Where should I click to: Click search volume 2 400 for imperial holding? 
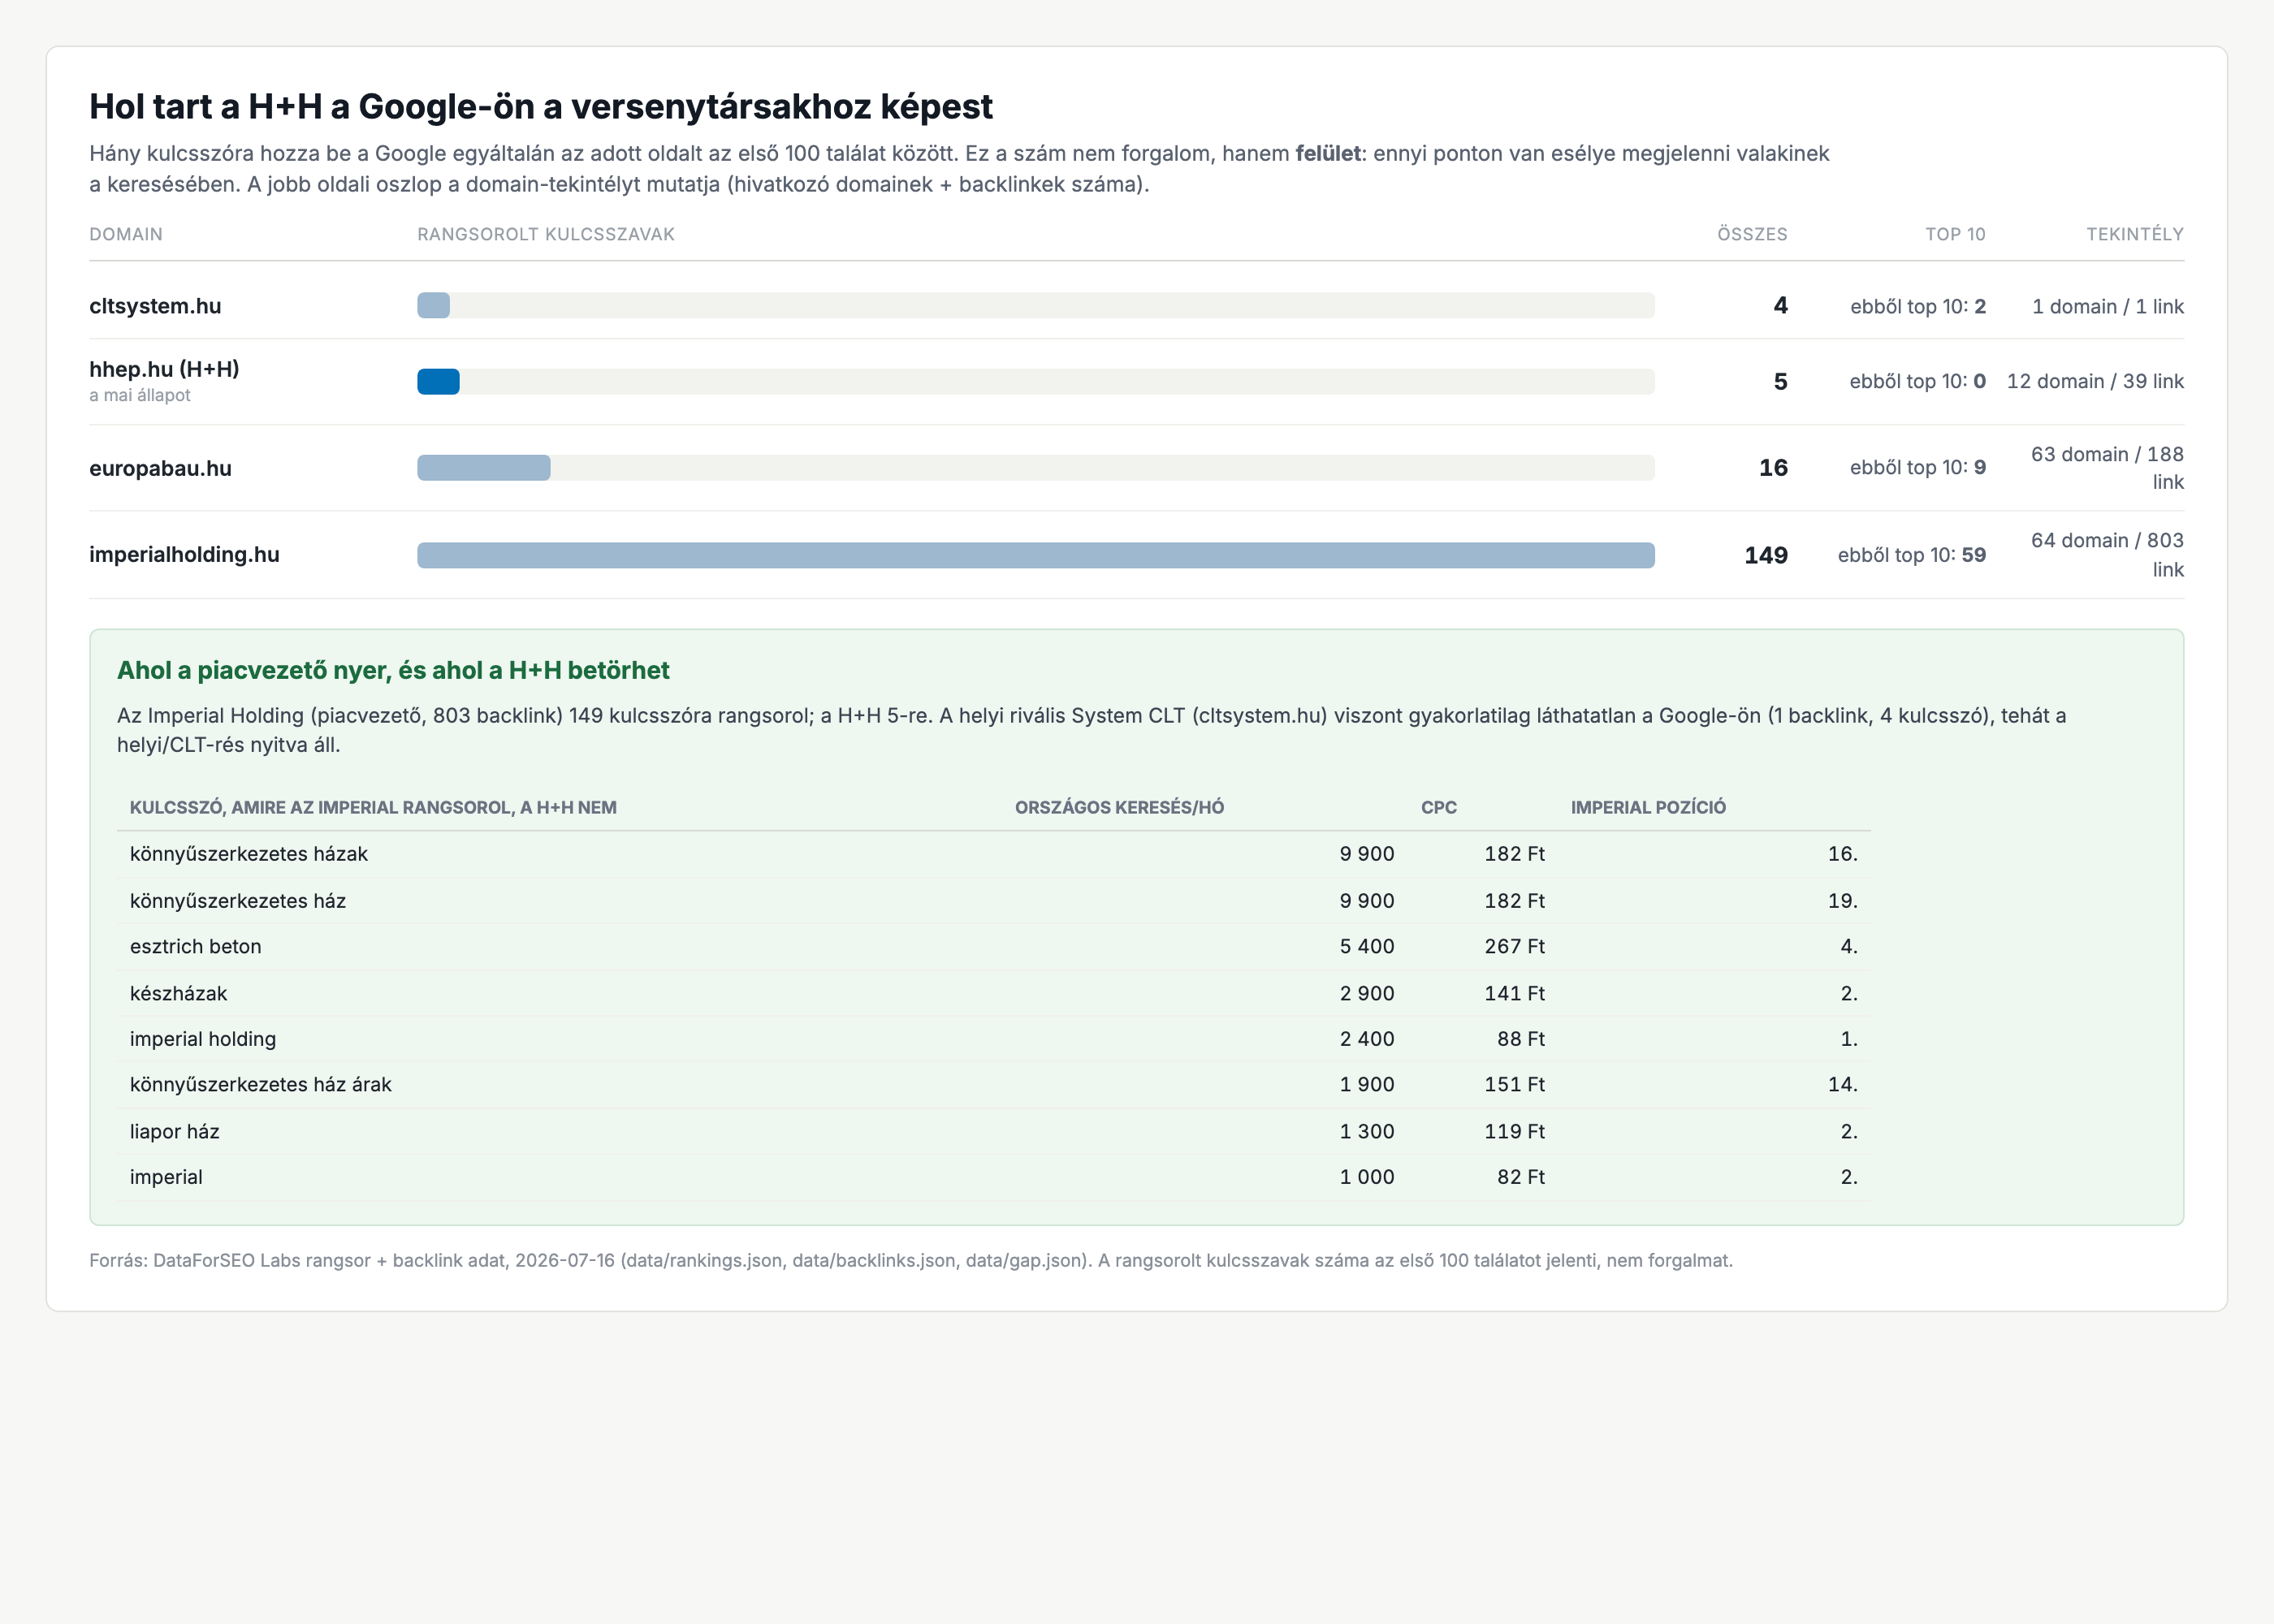pos(1366,1039)
